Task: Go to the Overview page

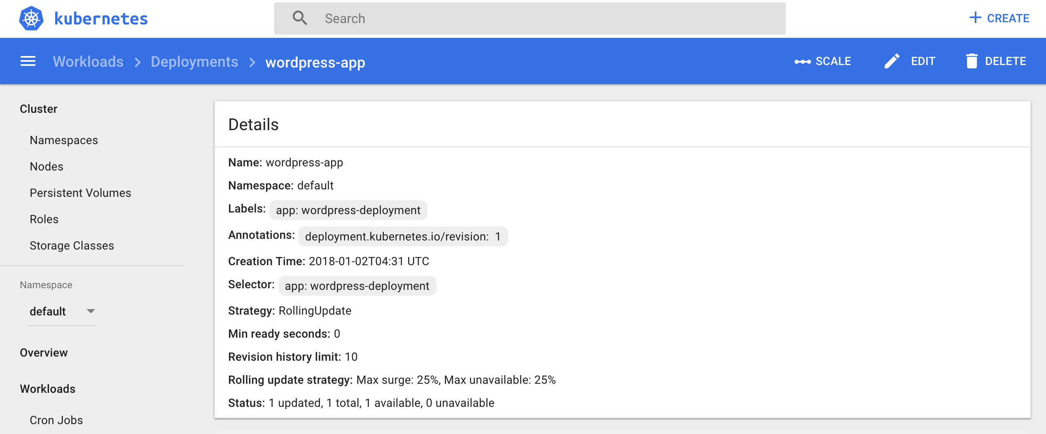Action: click(44, 353)
